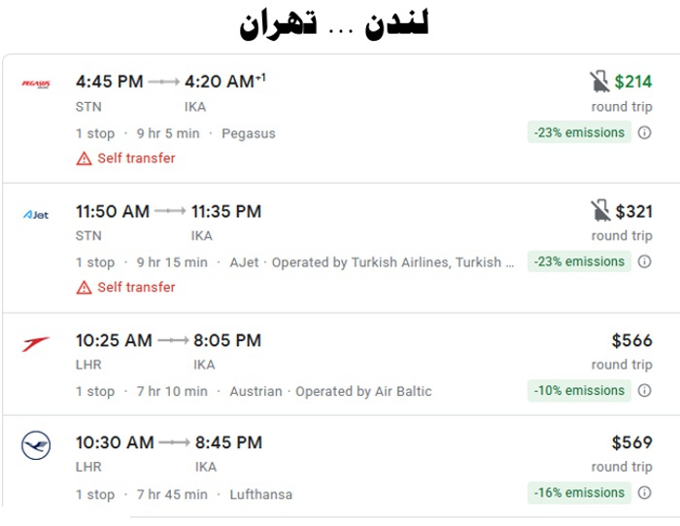Click the AJet airline logo
Screen dimensions: 680x526
[36, 215]
